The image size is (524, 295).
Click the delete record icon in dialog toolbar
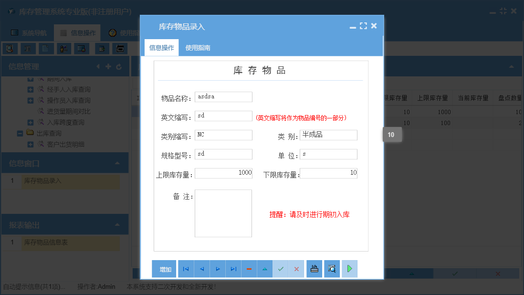pyautogui.click(x=249, y=269)
